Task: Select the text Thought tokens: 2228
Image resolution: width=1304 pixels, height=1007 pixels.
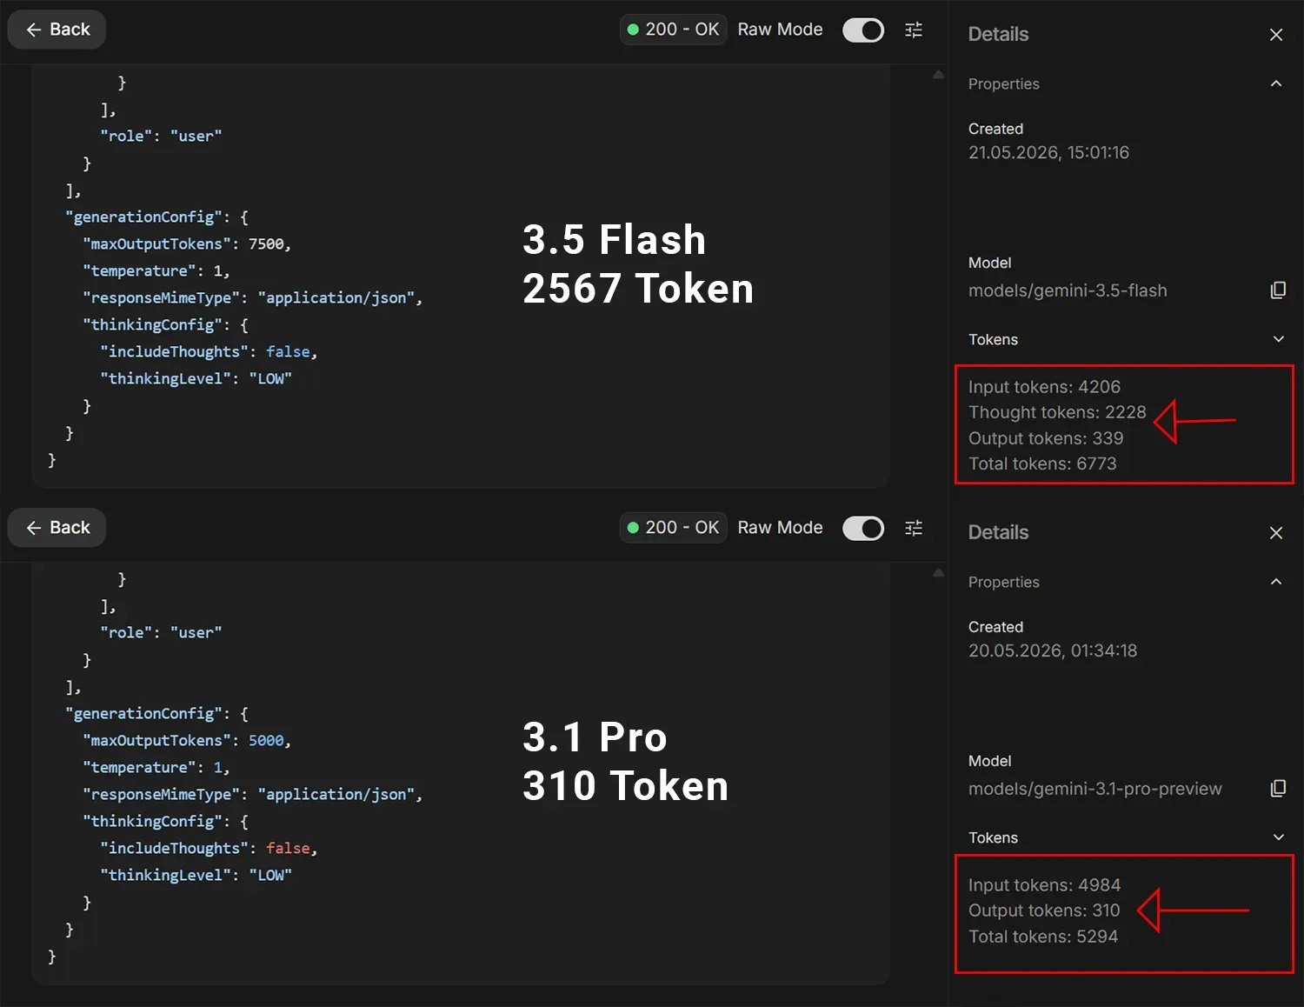Action: coord(1057,412)
